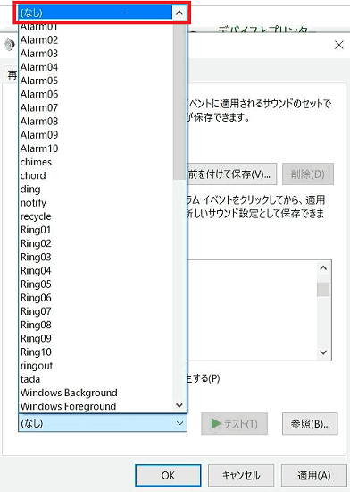Image resolution: width=350 pixels, height=492 pixels.
Task: Click the save-as 保存(V)... button
Action: pos(232,174)
